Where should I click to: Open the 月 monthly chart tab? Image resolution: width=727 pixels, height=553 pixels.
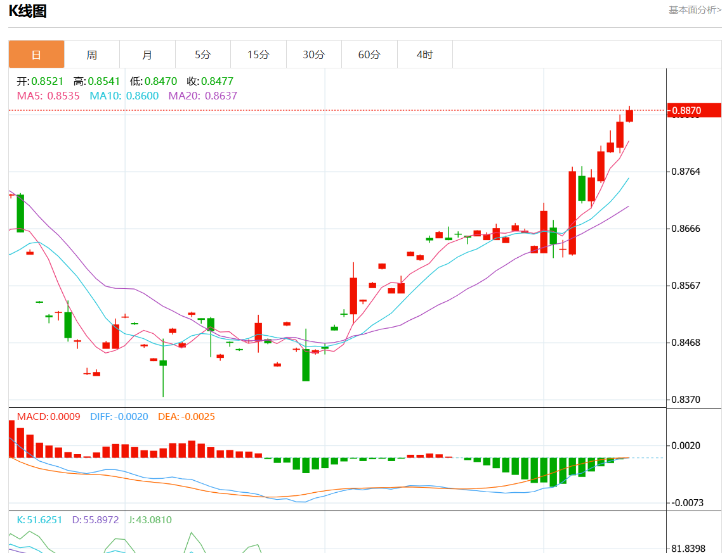pyautogui.click(x=147, y=54)
